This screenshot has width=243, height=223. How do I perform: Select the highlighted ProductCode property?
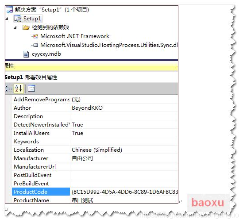[41, 192]
